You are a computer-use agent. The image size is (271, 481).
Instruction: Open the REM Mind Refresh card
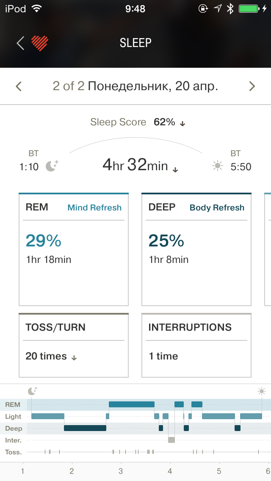point(74,249)
